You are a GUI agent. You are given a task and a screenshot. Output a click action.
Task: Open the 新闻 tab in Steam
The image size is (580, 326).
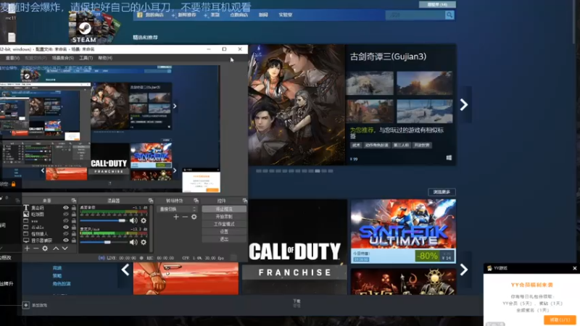(263, 14)
